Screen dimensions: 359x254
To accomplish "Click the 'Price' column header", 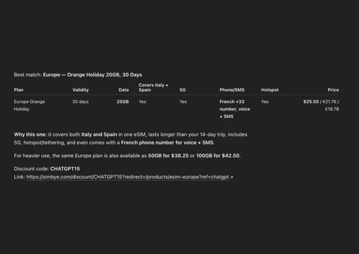I will (333, 90).
